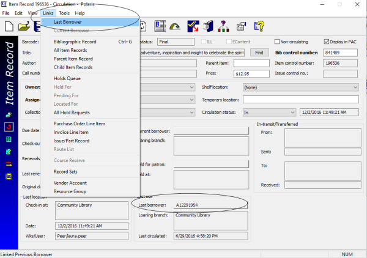Open the notes pencil sidebar view
The image size is (367, 258).
(9, 152)
